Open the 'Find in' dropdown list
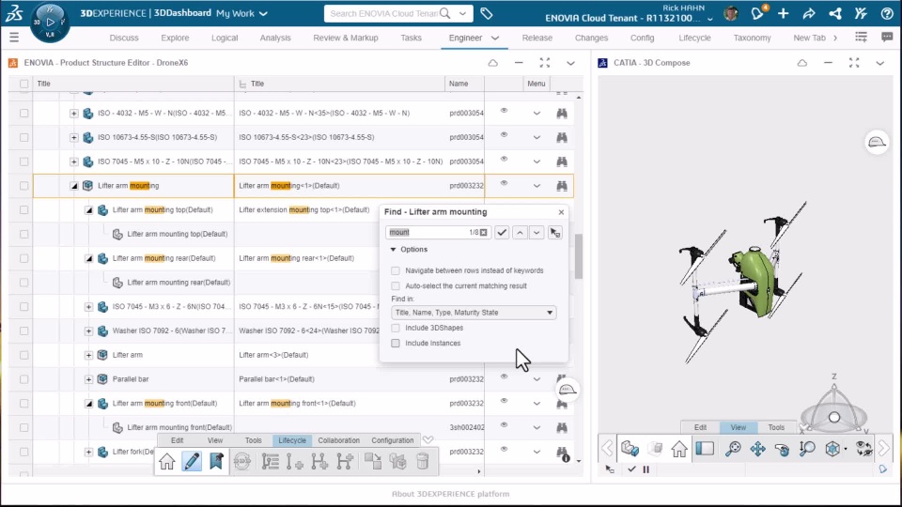 click(x=474, y=313)
